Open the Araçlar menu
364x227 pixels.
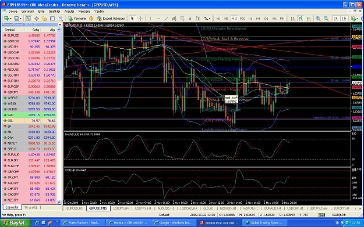pos(69,12)
